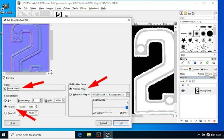Image resolution: width=224 pixels, height=139 pixels.
Task: Edit the selected brush pencil icon
Action: (183, 63)
